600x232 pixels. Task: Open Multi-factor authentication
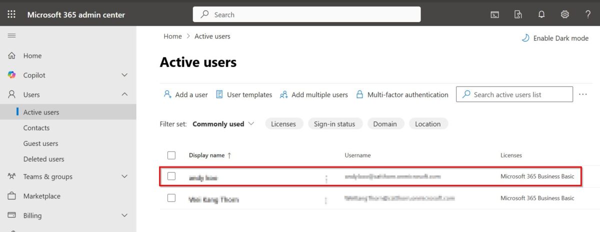pos(402,94)
